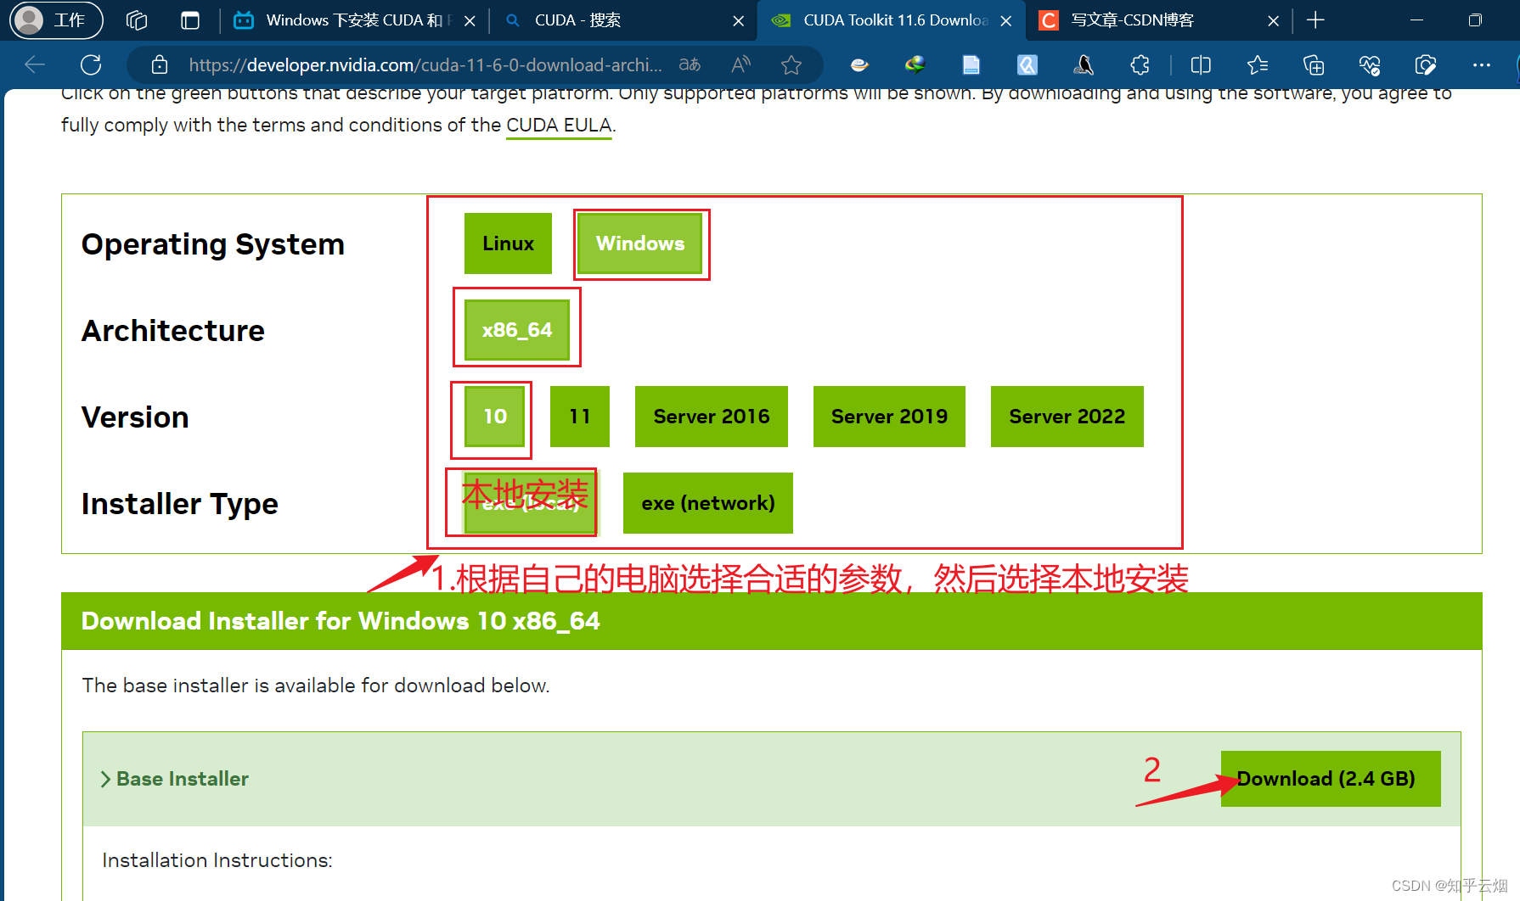
Task: Click the 'Architecture' label
Action: click(173, 331)
